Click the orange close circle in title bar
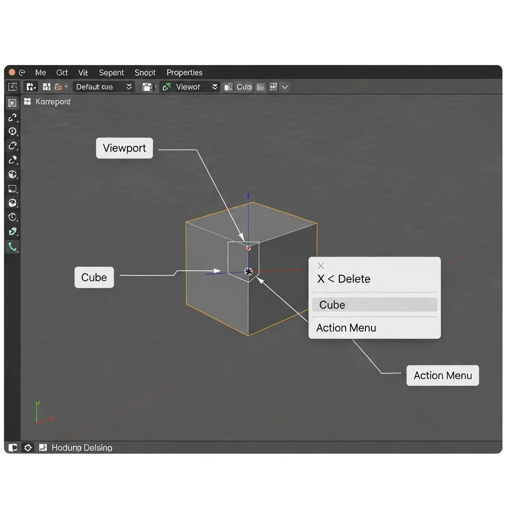This screenshot has width=512, height=512. pyautogui.click(x=12, y=72)
